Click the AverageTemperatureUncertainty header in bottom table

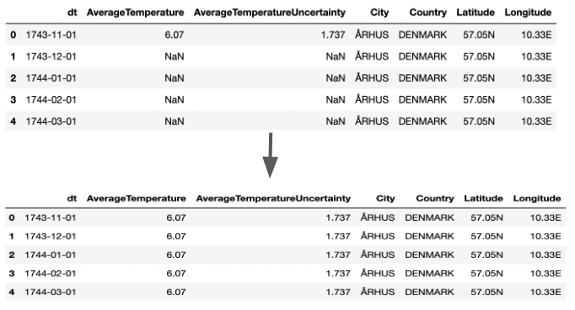(273, 199)
